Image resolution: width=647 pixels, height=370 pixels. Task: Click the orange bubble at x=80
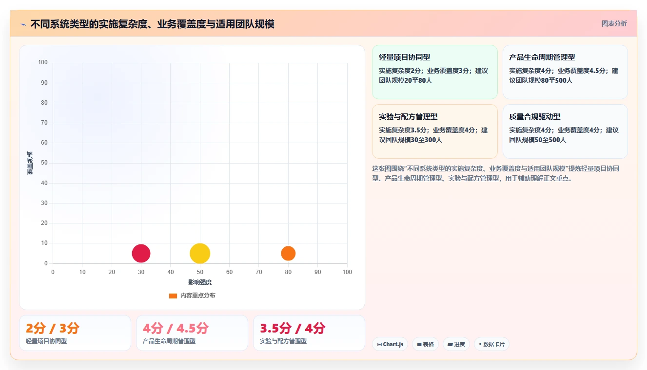click(x=288, y=253)
